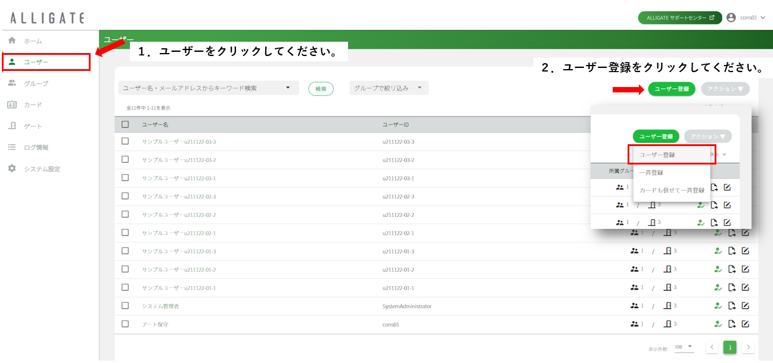Click green user status icon for u211122-01-3 row

[718, 251]
